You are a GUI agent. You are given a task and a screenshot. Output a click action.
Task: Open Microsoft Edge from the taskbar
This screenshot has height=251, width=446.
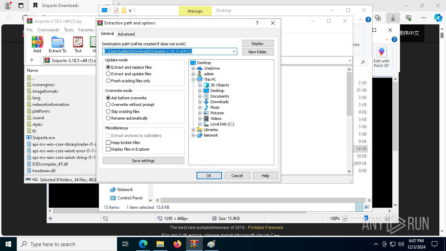pyautogui.click(x=143, y=244)
